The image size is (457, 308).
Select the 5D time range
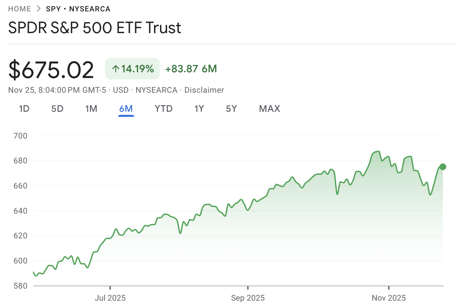pos(57,108)
